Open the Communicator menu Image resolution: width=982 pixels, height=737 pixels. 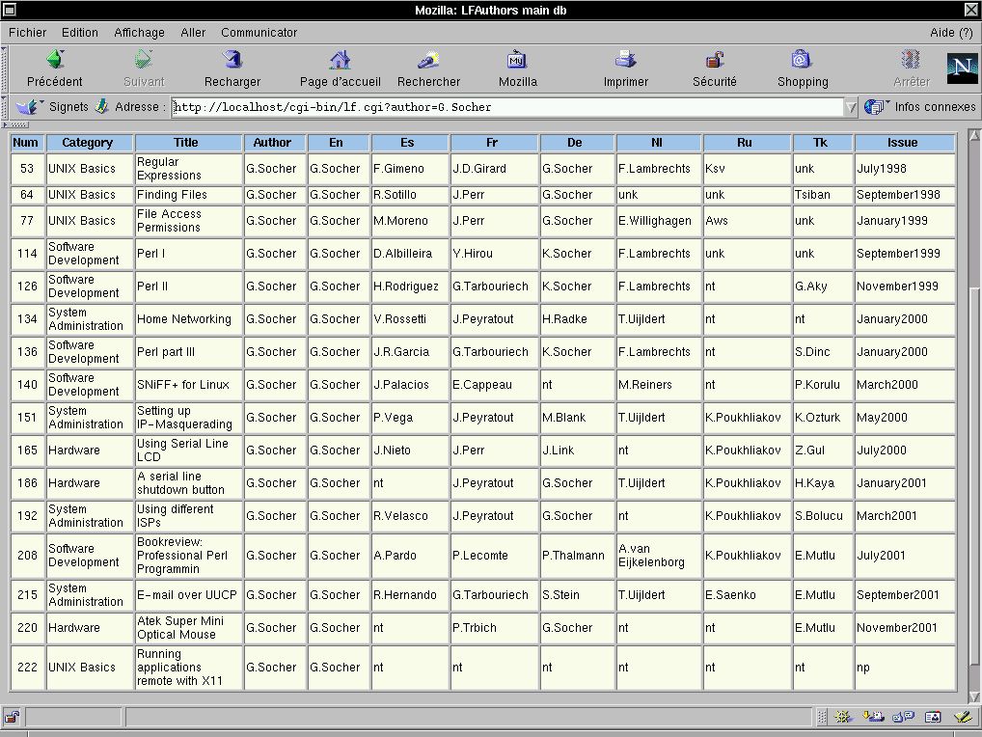[x=259, y=32]
